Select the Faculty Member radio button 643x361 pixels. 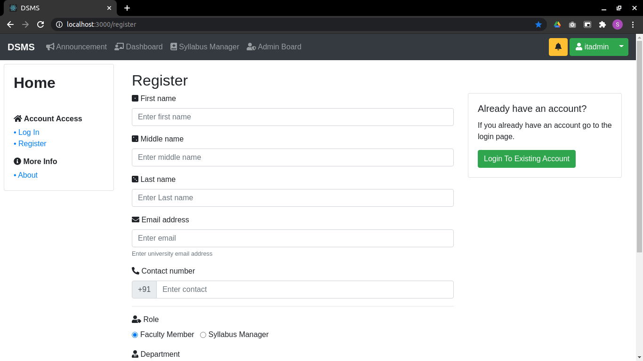point(135,335)
